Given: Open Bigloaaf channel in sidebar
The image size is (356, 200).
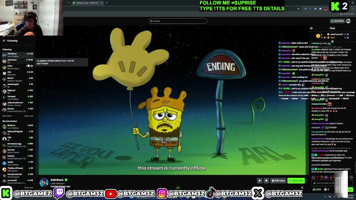Looking at the screenshot, I should tap(18, 91).
